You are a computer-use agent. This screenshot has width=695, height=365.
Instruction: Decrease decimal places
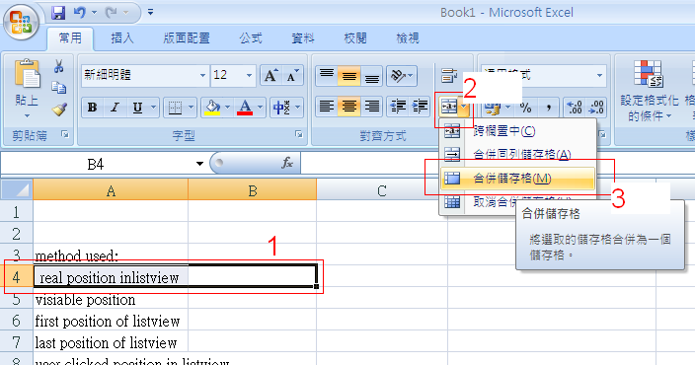[x=596, y=108]
